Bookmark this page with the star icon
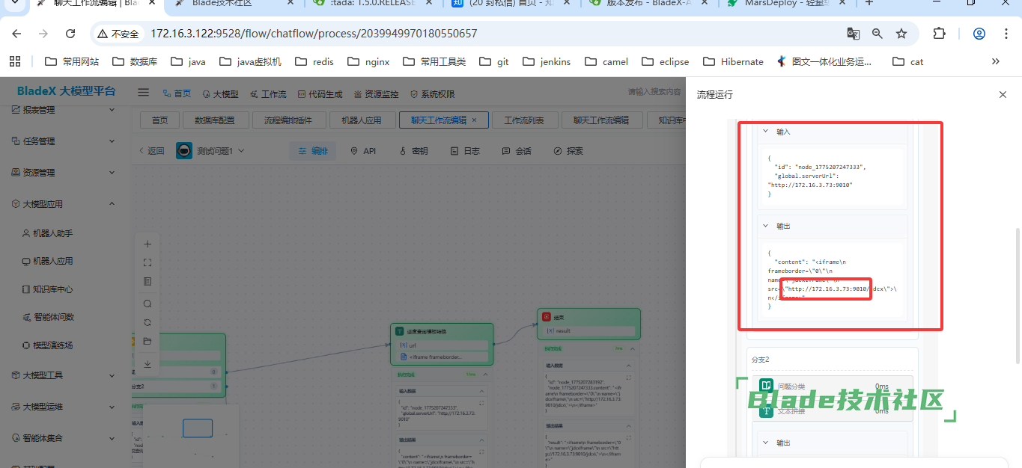The height and width of the screenshot is (468, 1022). tap(901, 34)
